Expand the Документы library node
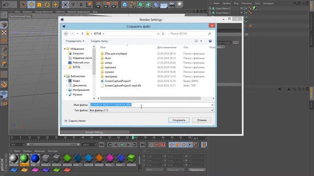This screenshot has width=314, height=176. pos(67,86)
